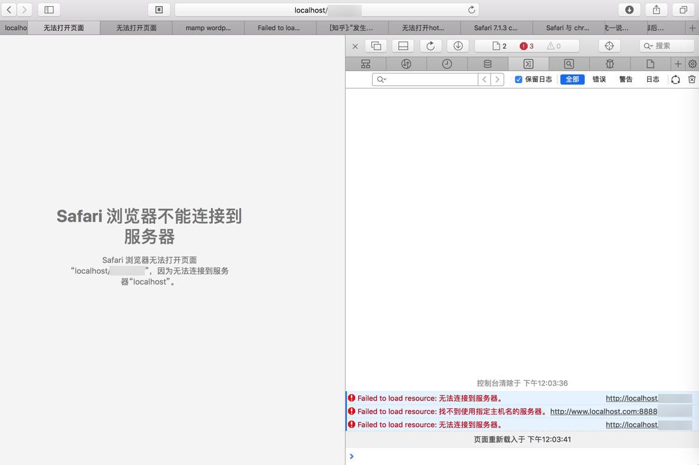
Task: Filter console by 日志
Action: coord(653,79)
